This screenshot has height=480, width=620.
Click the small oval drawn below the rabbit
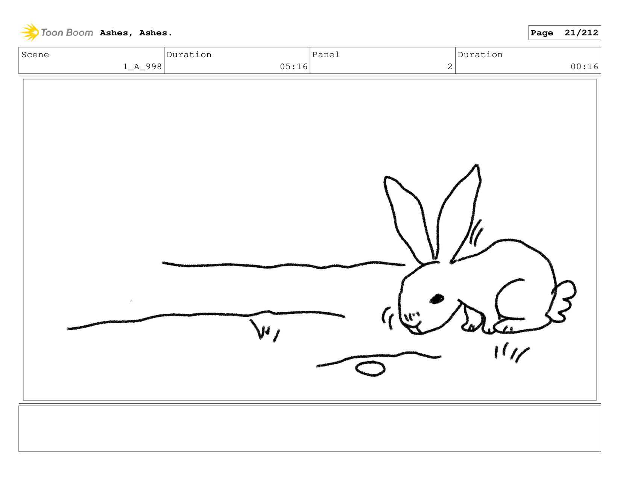[370, 369]
